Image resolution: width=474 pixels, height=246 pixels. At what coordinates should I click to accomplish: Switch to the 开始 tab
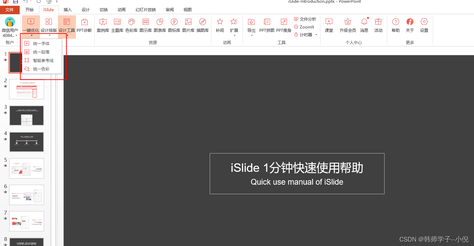29,10
